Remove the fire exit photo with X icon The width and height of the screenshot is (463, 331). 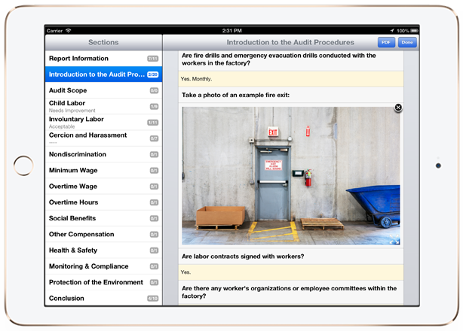tap(398, 108)
